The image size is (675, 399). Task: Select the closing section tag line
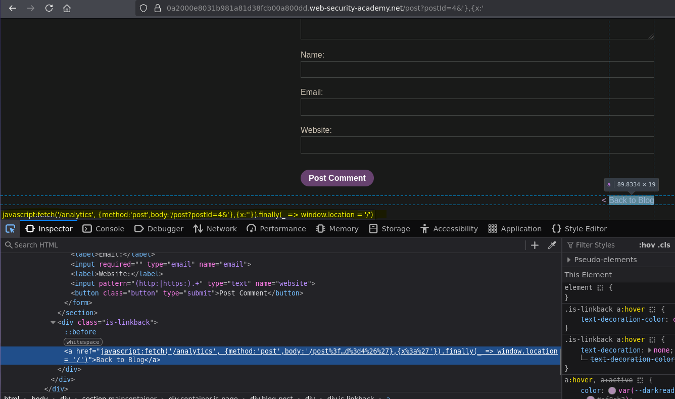pos(77,313)
